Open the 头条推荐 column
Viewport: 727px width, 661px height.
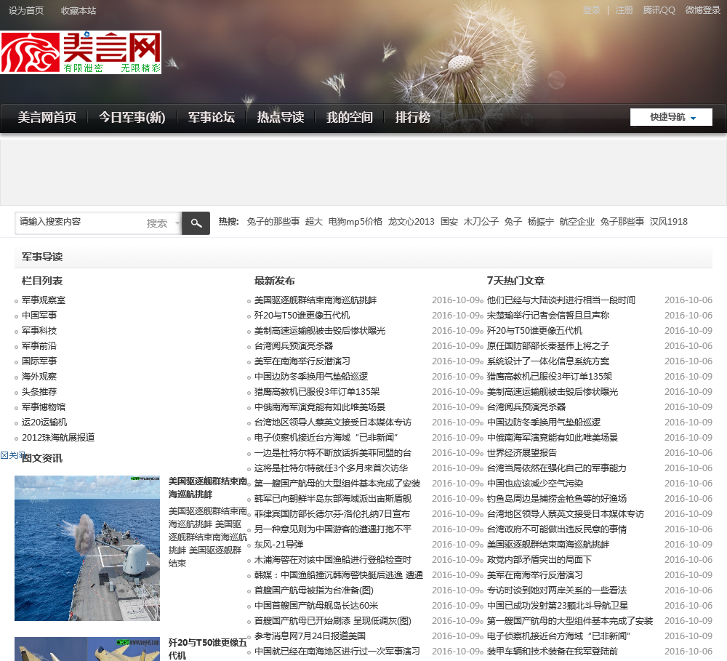pyautogui.click(x=39, y=392)
